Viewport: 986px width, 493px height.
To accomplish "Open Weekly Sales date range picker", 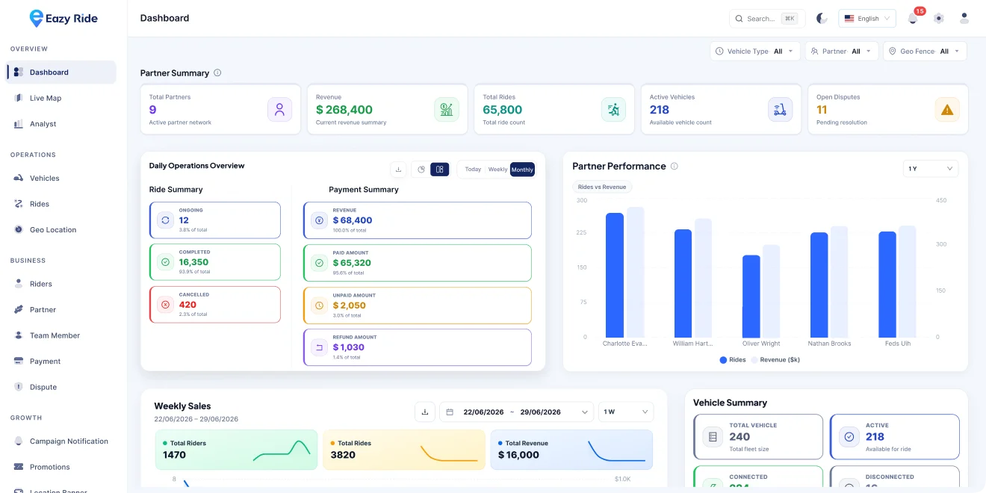I will pyautogui.click(x=517, y=412).
